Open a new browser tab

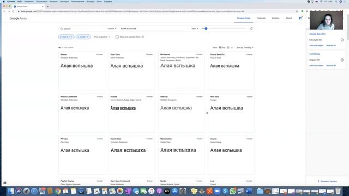coord(47,7)
